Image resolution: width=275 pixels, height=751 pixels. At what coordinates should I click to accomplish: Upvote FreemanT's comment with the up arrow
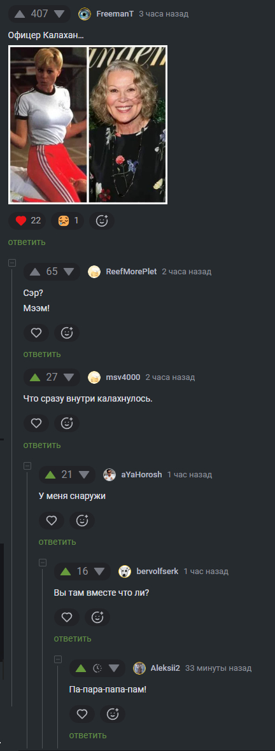click(x=20, y=14)
